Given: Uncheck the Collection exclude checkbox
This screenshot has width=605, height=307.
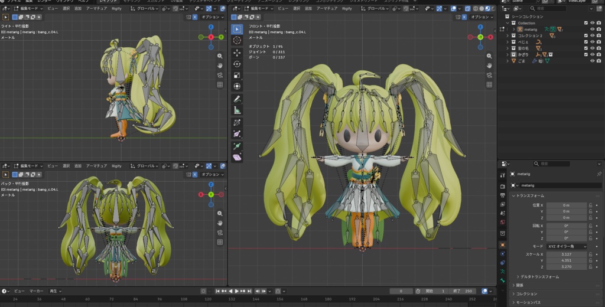Looking at the screenshot, I should click(x=586, y=23).
